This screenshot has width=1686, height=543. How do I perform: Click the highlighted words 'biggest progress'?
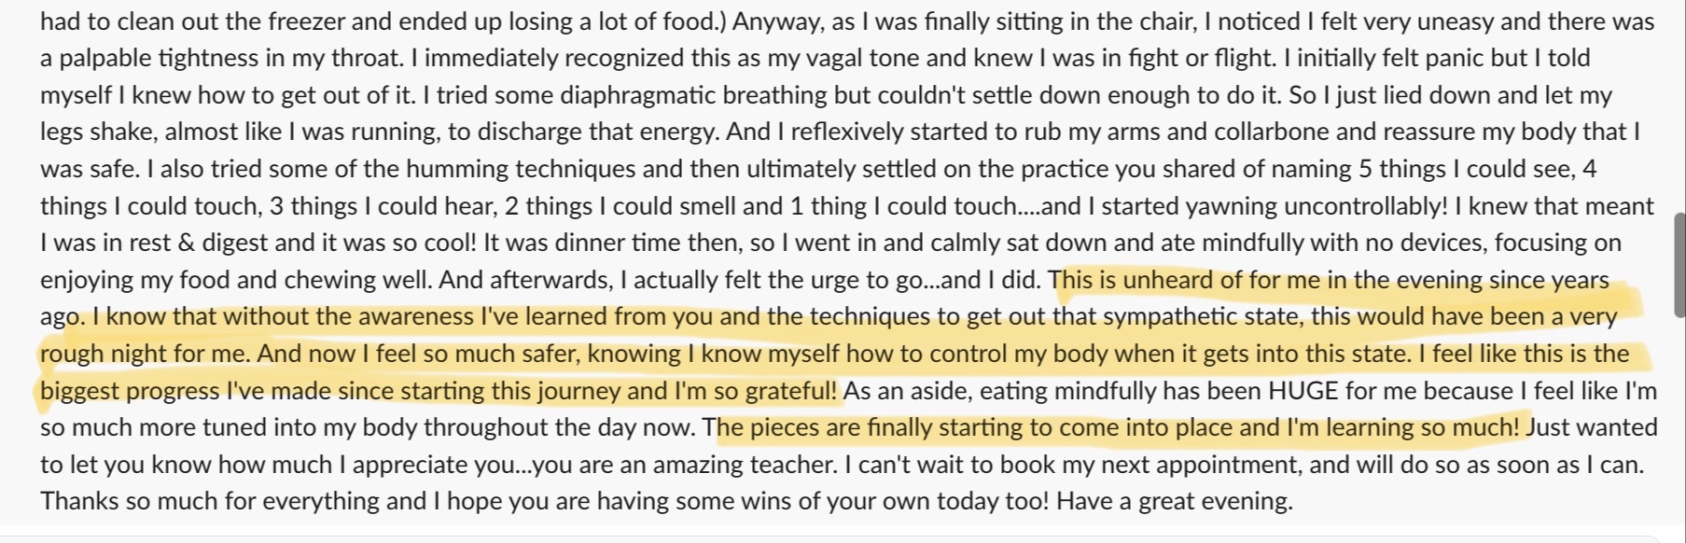[x=130, y=391]
